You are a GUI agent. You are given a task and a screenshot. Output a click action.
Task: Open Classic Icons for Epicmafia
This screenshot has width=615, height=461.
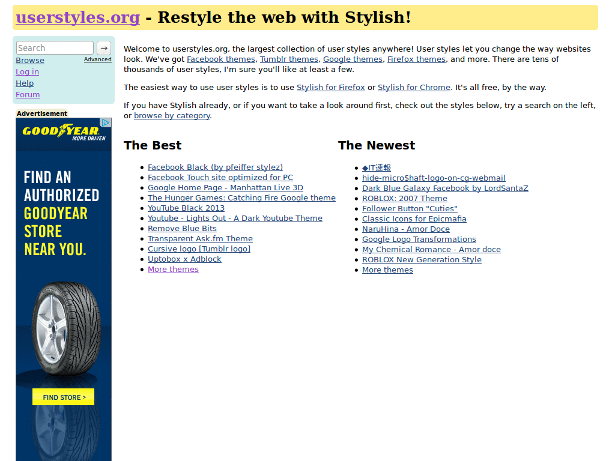coord(414,218)
